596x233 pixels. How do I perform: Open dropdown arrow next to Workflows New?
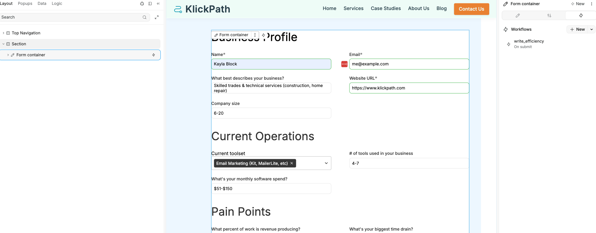pos(592,30)
